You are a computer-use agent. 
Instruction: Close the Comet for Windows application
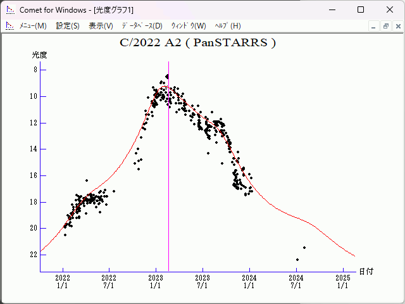(389, 10)
